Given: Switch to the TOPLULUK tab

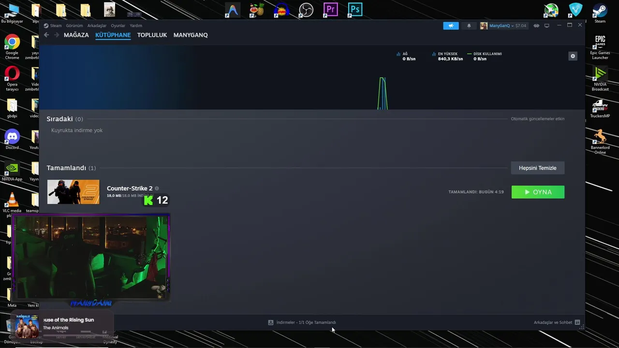Looking at the screenshot, I should (x=152, y=35).
